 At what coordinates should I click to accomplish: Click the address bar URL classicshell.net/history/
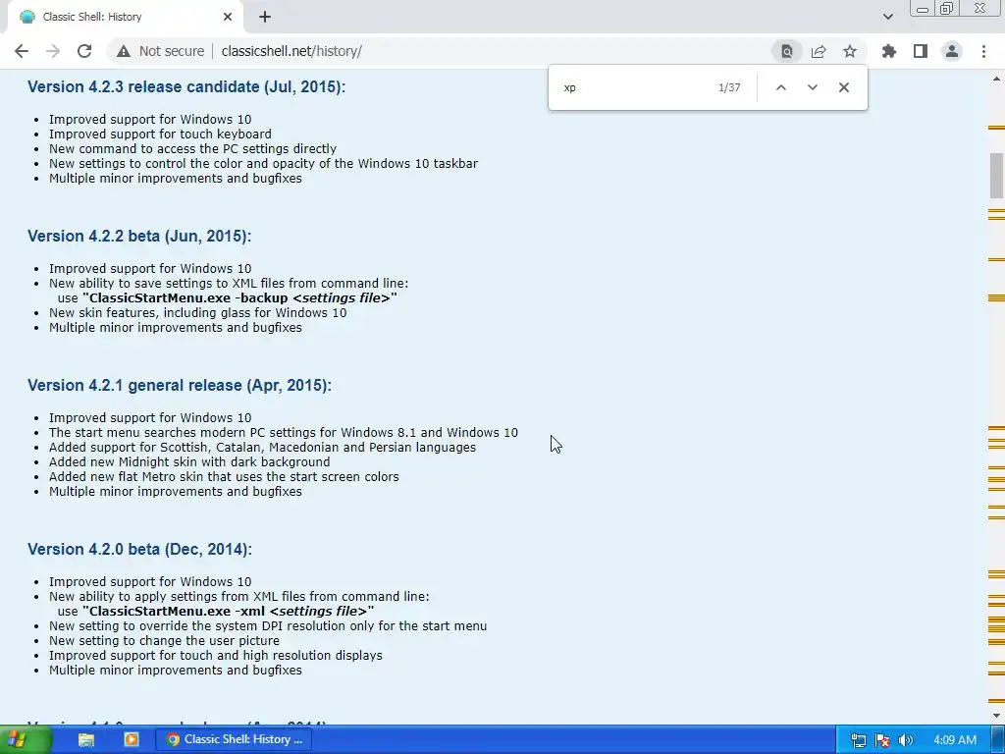pyautogui.click(x=291, y=51)
